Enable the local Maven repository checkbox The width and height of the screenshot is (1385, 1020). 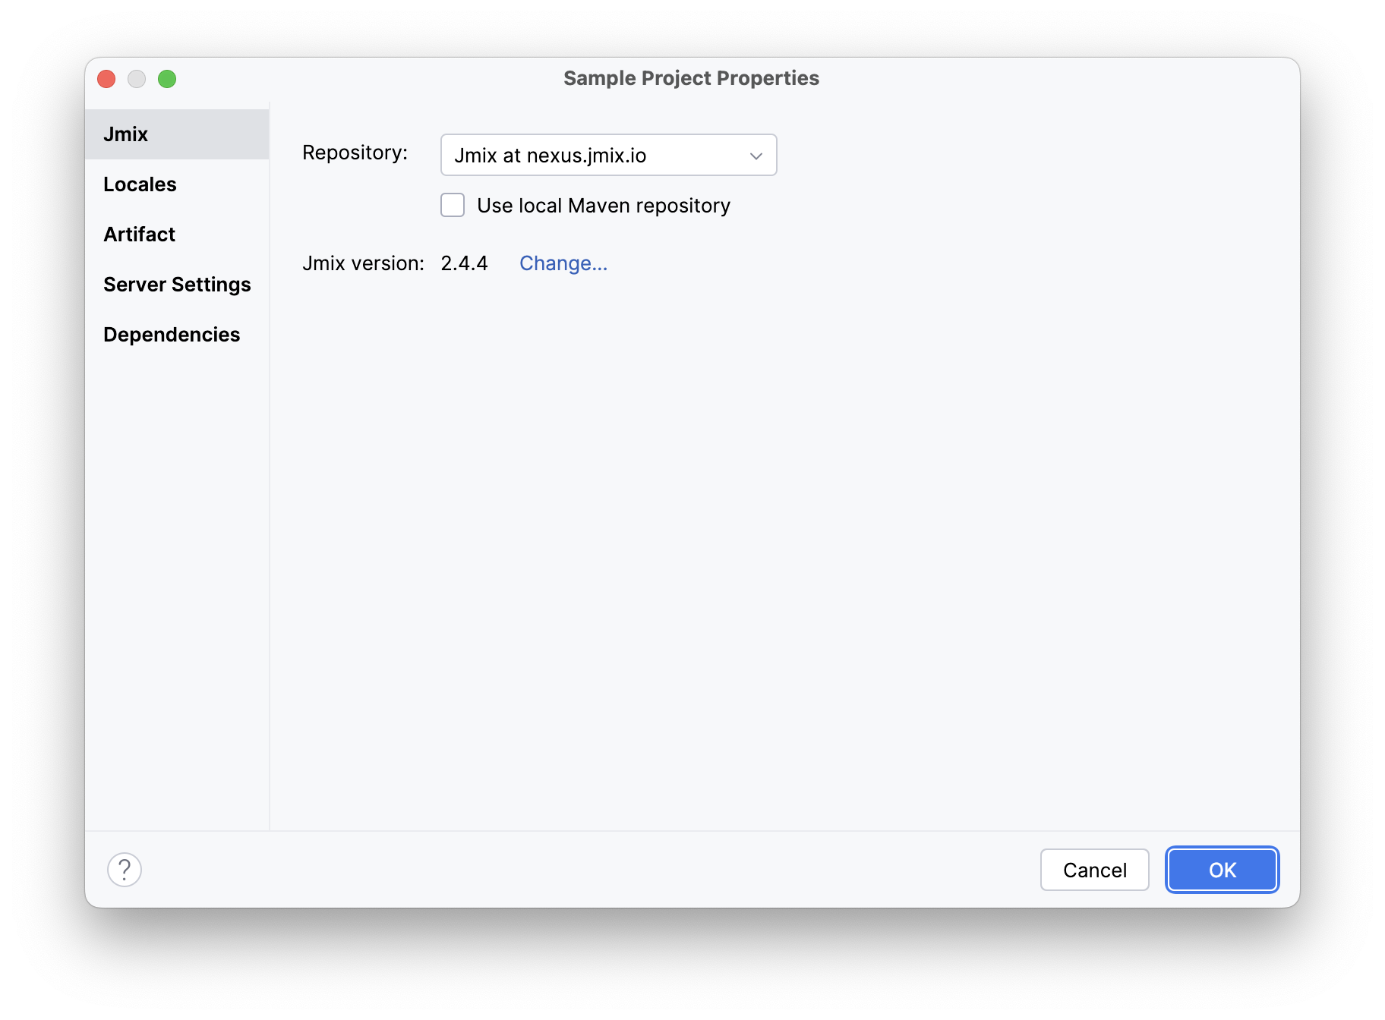453,206
